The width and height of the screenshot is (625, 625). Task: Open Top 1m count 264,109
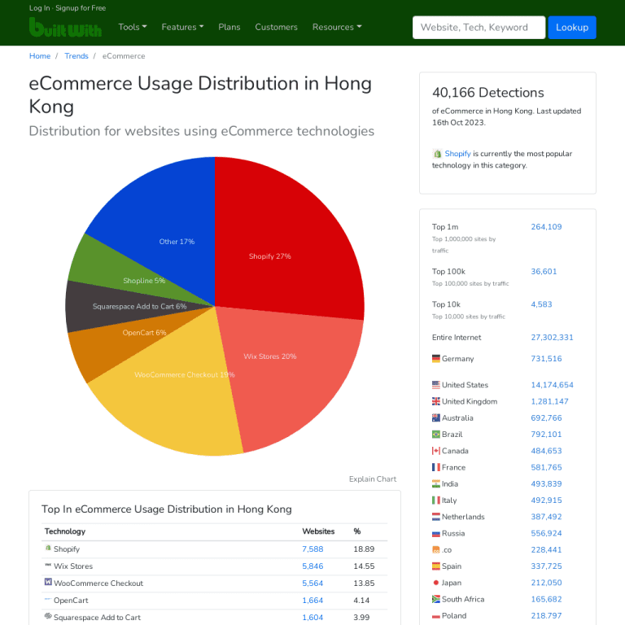tap(546, 227)
